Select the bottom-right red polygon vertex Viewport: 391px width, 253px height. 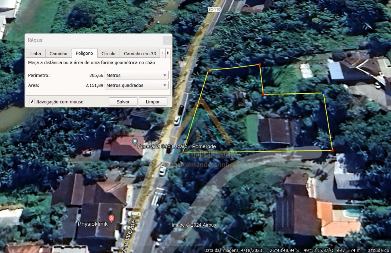point(332,150)
